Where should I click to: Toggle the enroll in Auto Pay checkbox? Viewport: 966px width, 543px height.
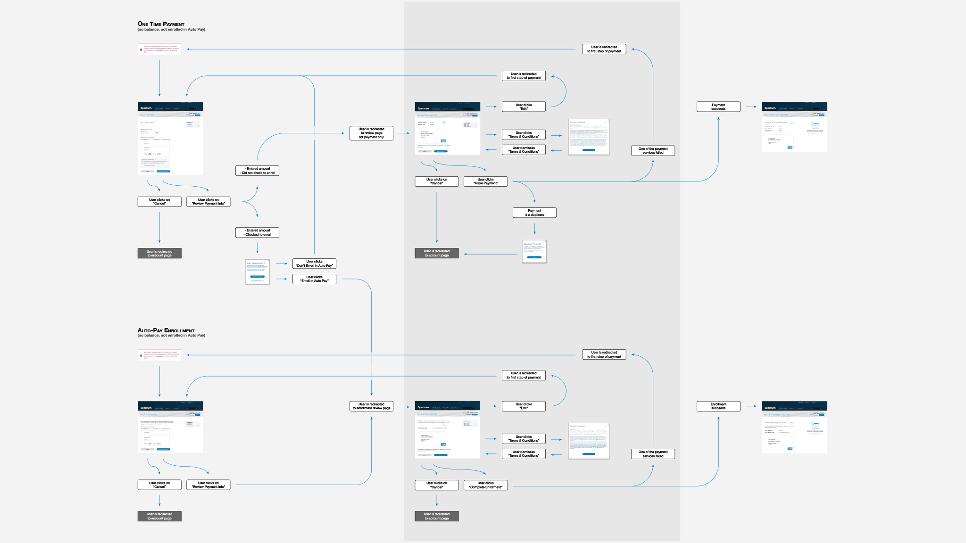(142, 165)
